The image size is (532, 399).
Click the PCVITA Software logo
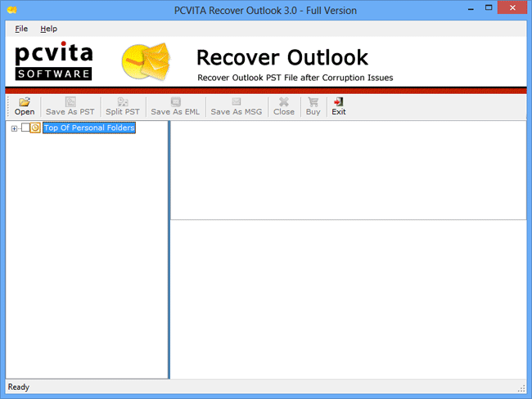coord(54,62)
